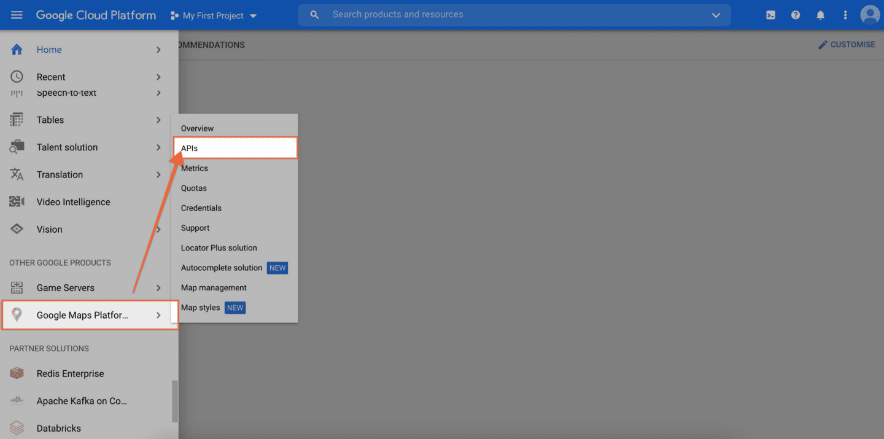Click the Redis Enterprise cube icon

tap(17, 373)
